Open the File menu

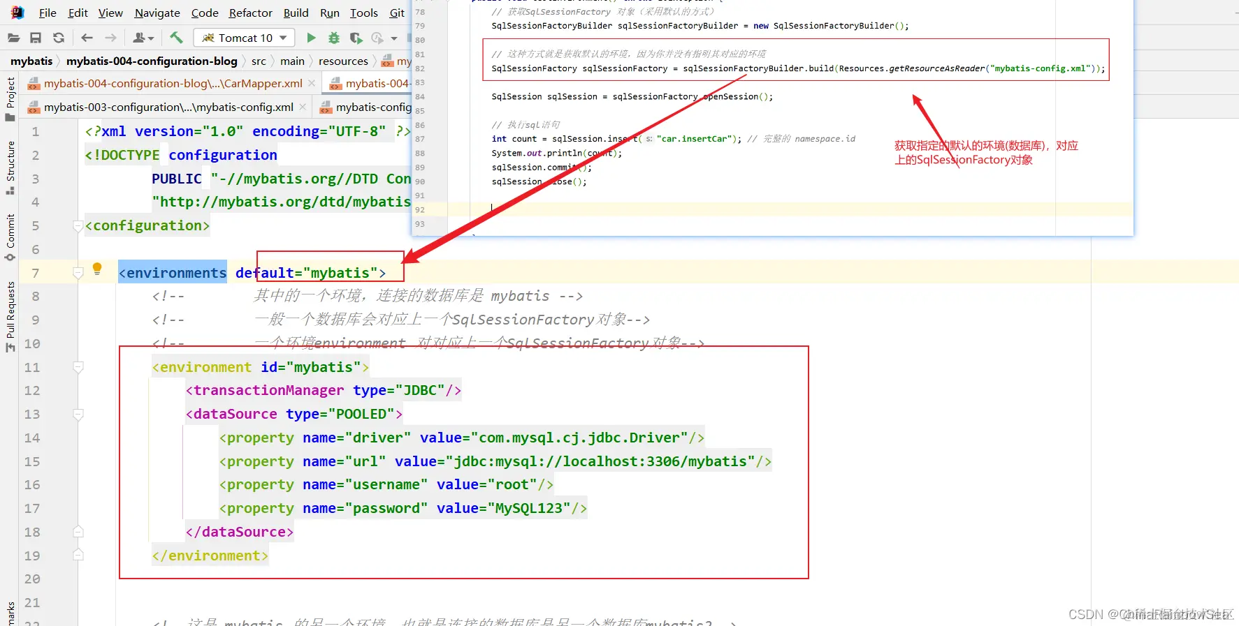point(48,13)
